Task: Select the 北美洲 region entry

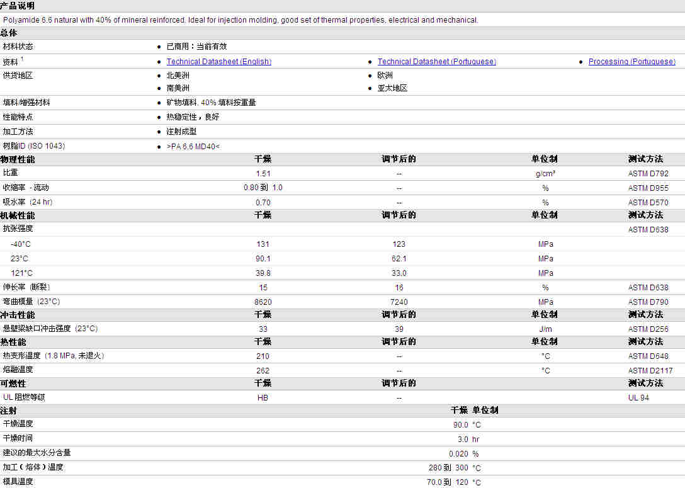Action: 178,75
